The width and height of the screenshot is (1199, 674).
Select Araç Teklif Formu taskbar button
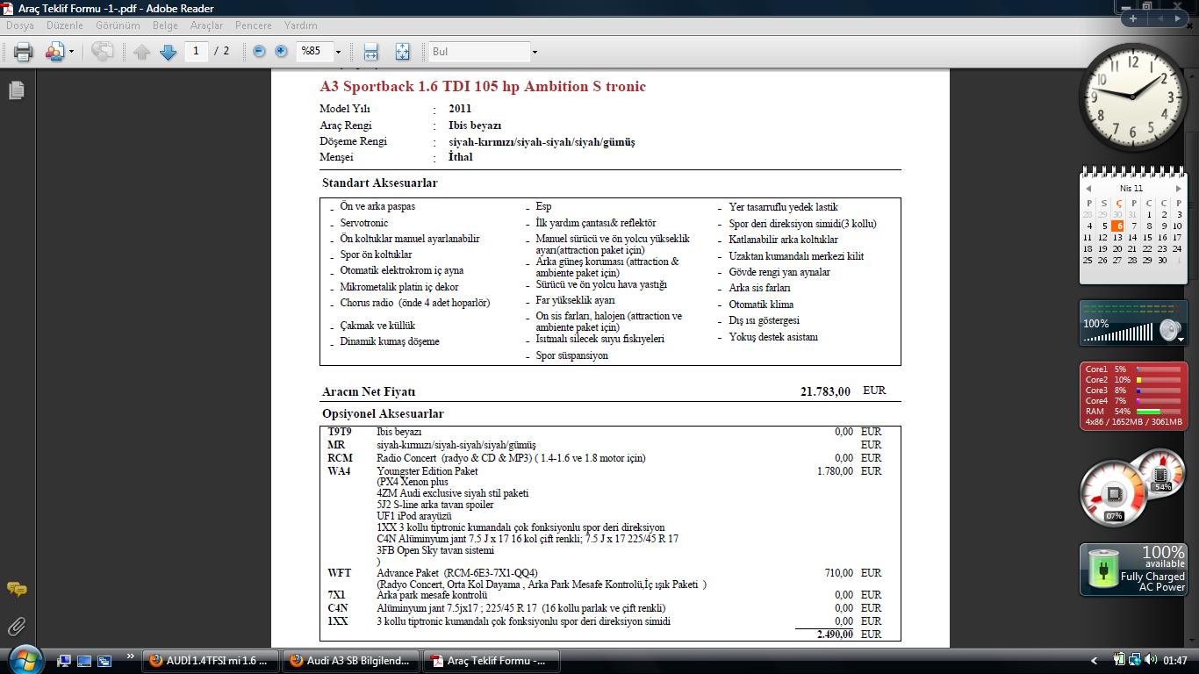(491, 661)
